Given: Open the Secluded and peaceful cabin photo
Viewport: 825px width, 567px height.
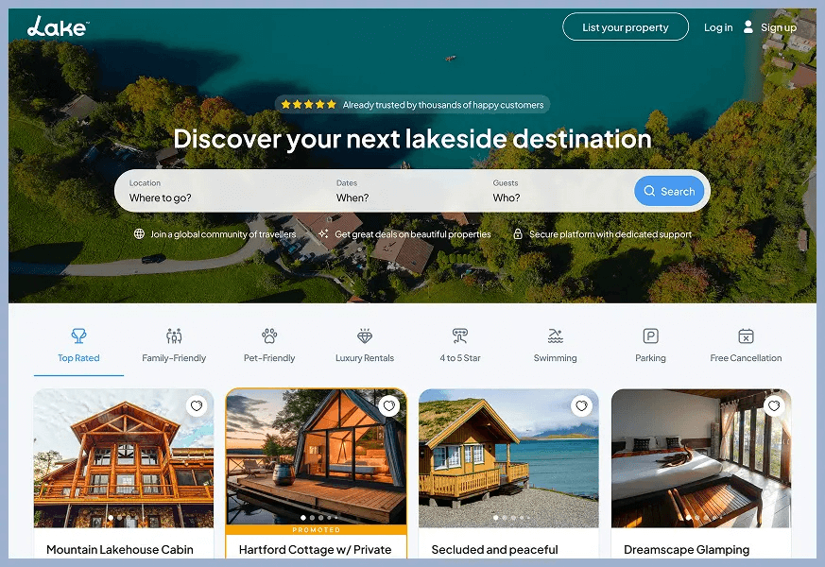Looking at the screenshot, I should pyautogui.click(x=508, y=458).
